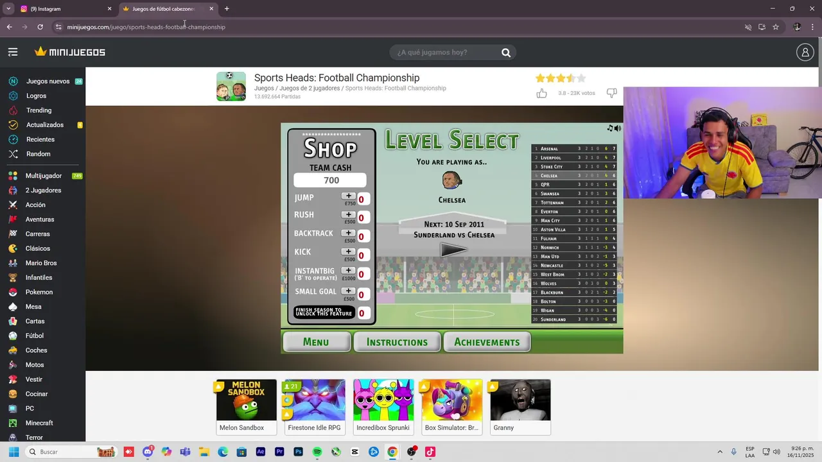822x462 pixels.
Task: Click the thumbs-down dislike icon
Action: (x=611, y=93)
